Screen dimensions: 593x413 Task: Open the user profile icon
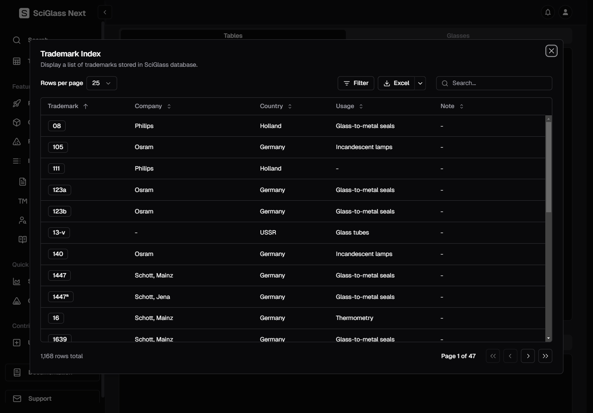565,12
